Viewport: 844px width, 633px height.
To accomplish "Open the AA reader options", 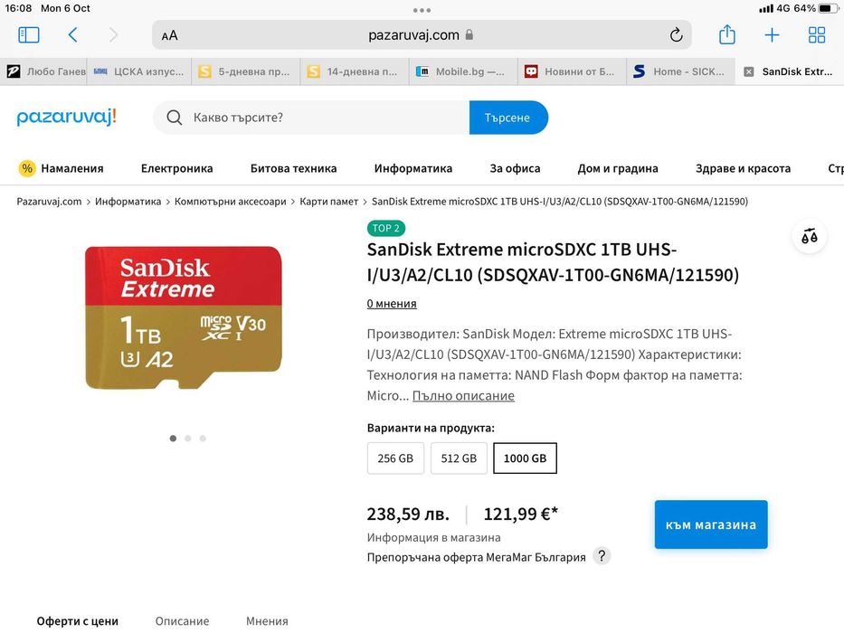I will 169,35.
